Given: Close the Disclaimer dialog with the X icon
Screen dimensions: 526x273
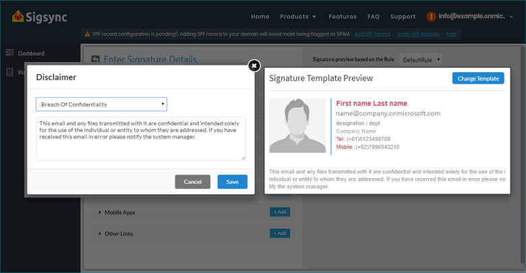Looking at the screenshot, I should tap(254, 65).
